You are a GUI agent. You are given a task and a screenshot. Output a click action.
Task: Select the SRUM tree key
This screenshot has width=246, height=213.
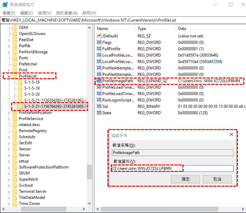(24, 173)
